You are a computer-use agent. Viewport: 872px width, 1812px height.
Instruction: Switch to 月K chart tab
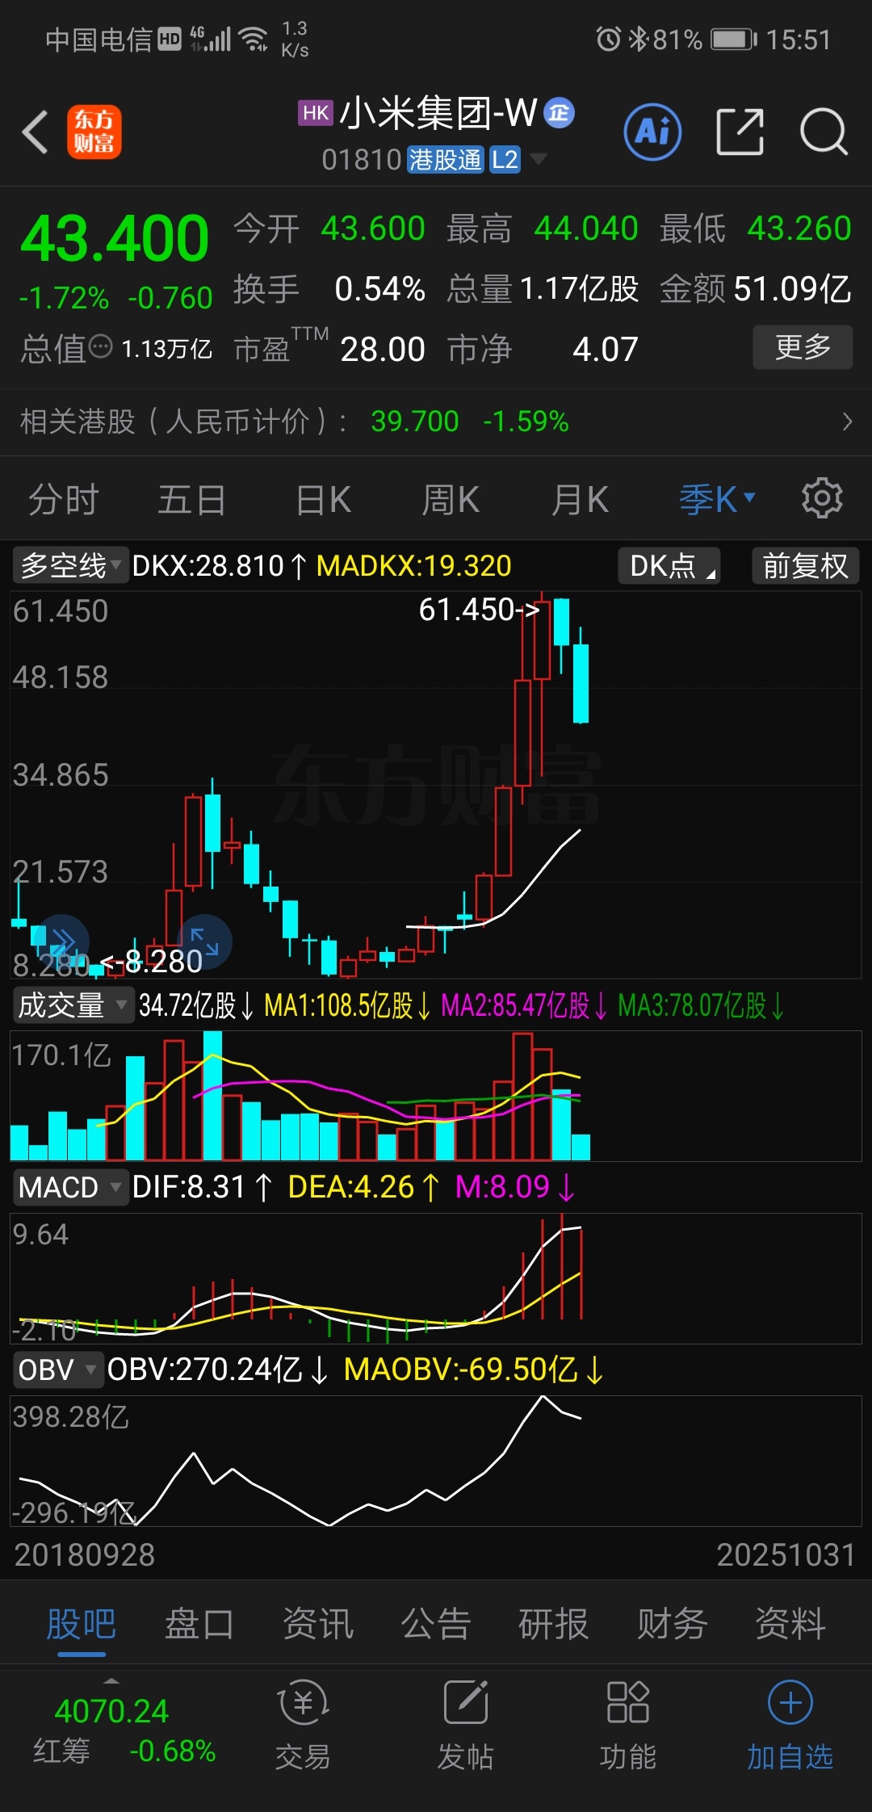point(580,499)
